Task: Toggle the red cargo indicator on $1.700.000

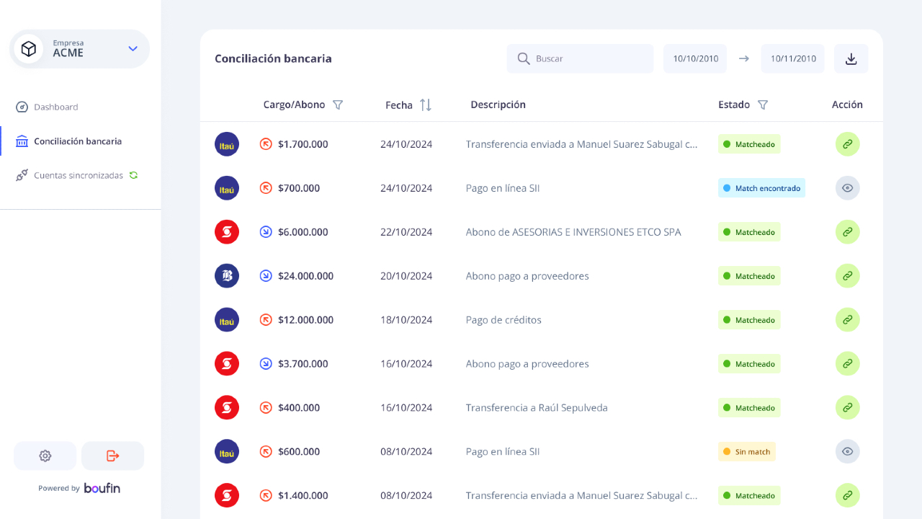Action: (265, 143)
